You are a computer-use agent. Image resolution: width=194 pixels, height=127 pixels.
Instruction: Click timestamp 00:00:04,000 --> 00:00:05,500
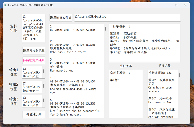(x=72, y=45)
